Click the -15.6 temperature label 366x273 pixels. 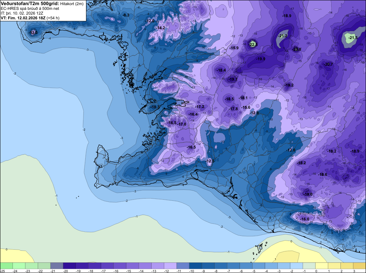[246, 107]
